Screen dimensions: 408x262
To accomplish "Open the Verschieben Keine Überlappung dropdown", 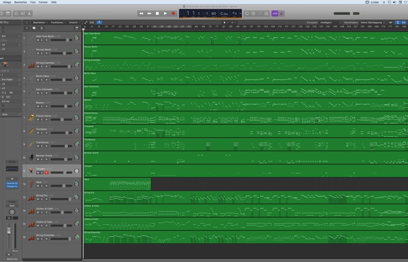I will [373, 22].
